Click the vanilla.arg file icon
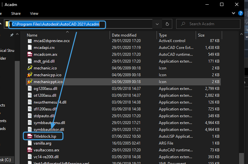Viewport: 248px width, 164px height. tap(30, 143)
